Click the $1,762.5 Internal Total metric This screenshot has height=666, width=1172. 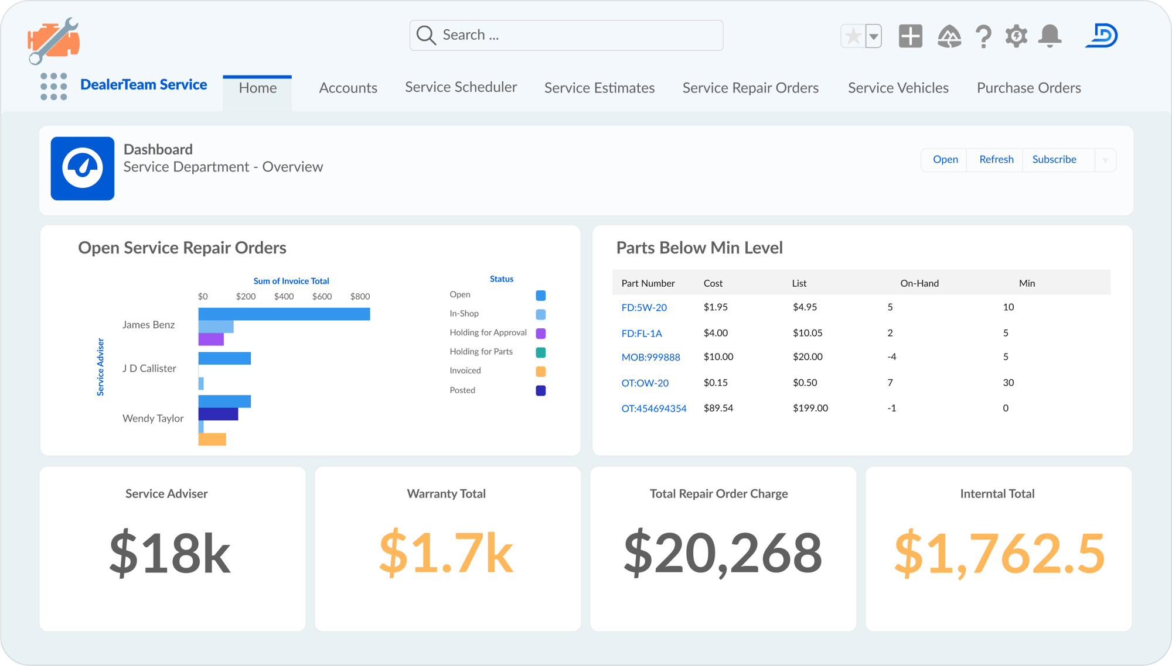coord(1000,552)
